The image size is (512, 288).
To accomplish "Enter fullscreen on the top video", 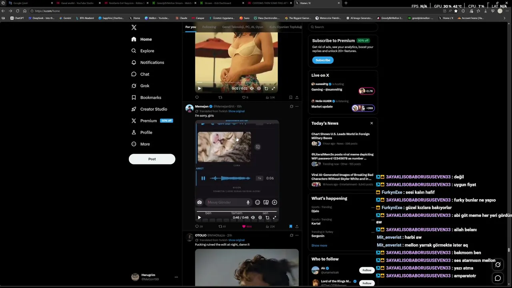I will (273, 88).
